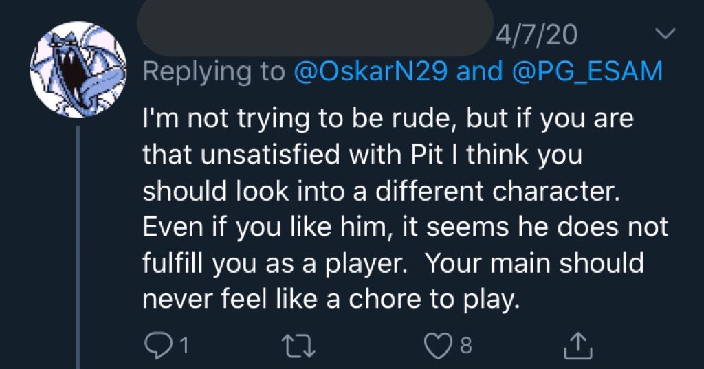Image resolution: width=704 pixels, height=369 pixels.
Task: Tap the 'never feel like a chore' line
Action: [x=331, y=301]
